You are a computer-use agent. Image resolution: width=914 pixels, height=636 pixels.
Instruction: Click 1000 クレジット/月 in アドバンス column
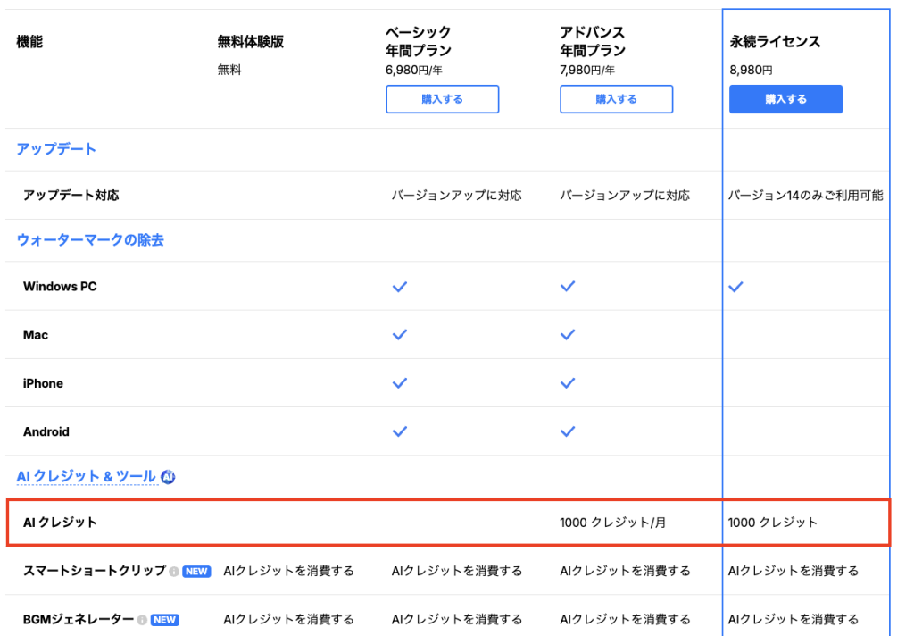(x=612, y=523)
